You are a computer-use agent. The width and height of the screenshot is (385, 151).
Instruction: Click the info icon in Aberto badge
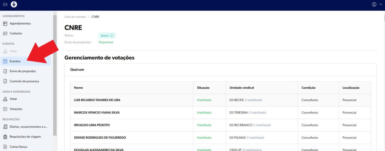pyautogui.click(x=112, y=36)
